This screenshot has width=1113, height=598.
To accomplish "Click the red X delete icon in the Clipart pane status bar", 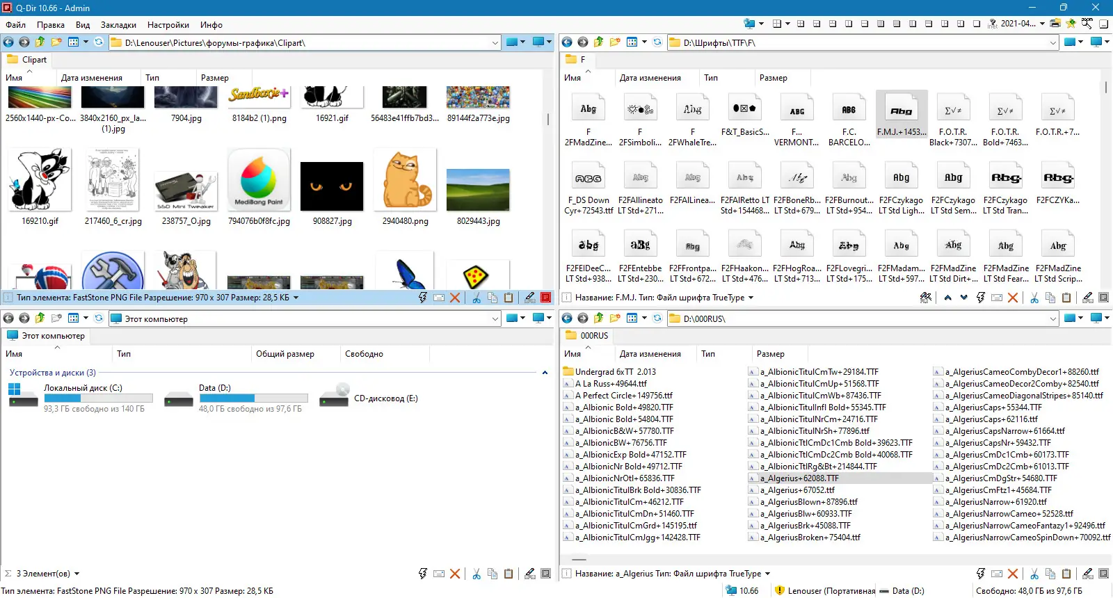I will (455, 298).
